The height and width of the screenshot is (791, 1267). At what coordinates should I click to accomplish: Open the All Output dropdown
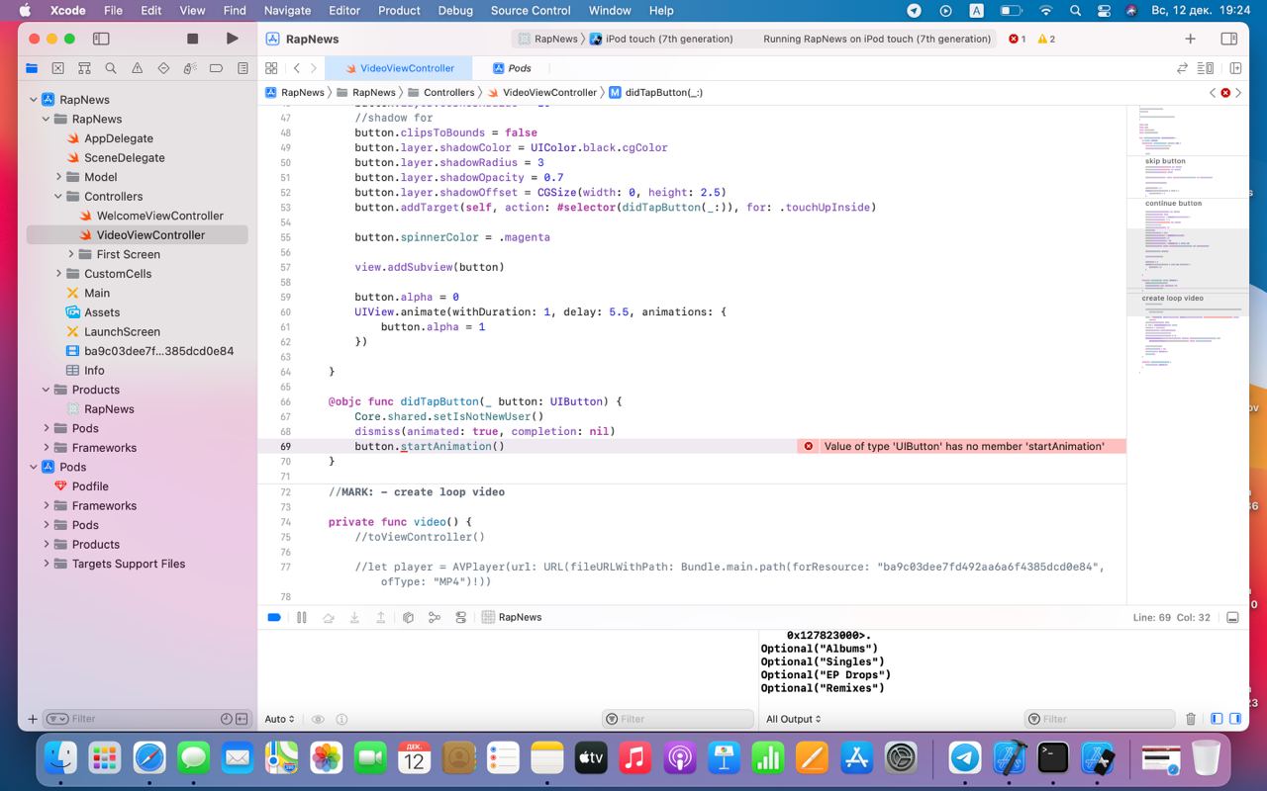[794, 719]
